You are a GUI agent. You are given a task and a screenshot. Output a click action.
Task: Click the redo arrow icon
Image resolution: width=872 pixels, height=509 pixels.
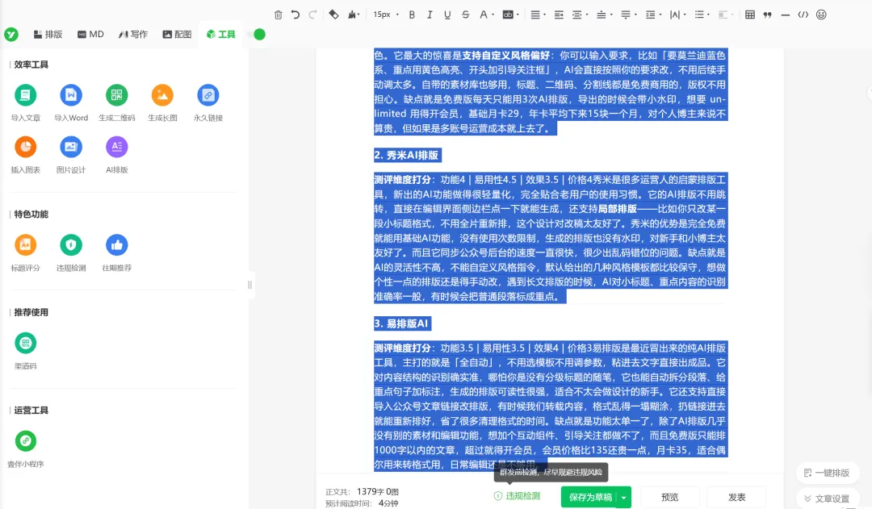click(x=312, y=15)
